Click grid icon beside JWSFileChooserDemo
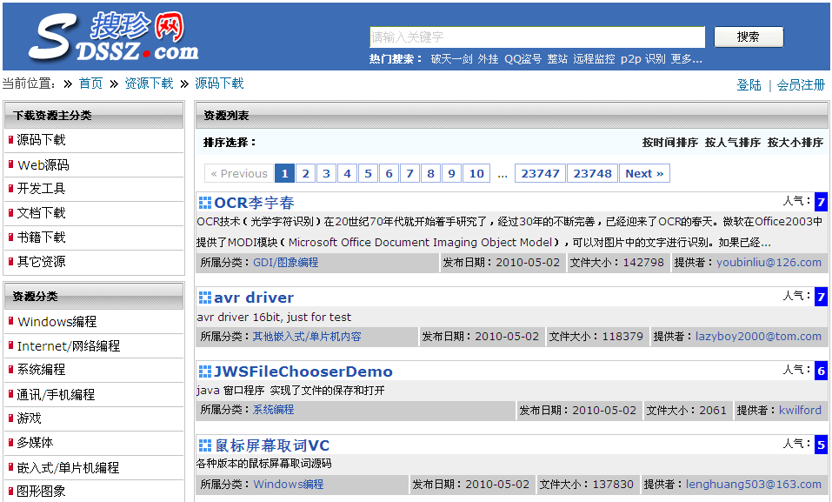The height and width of the screenshot is (502, 832). 205,371
